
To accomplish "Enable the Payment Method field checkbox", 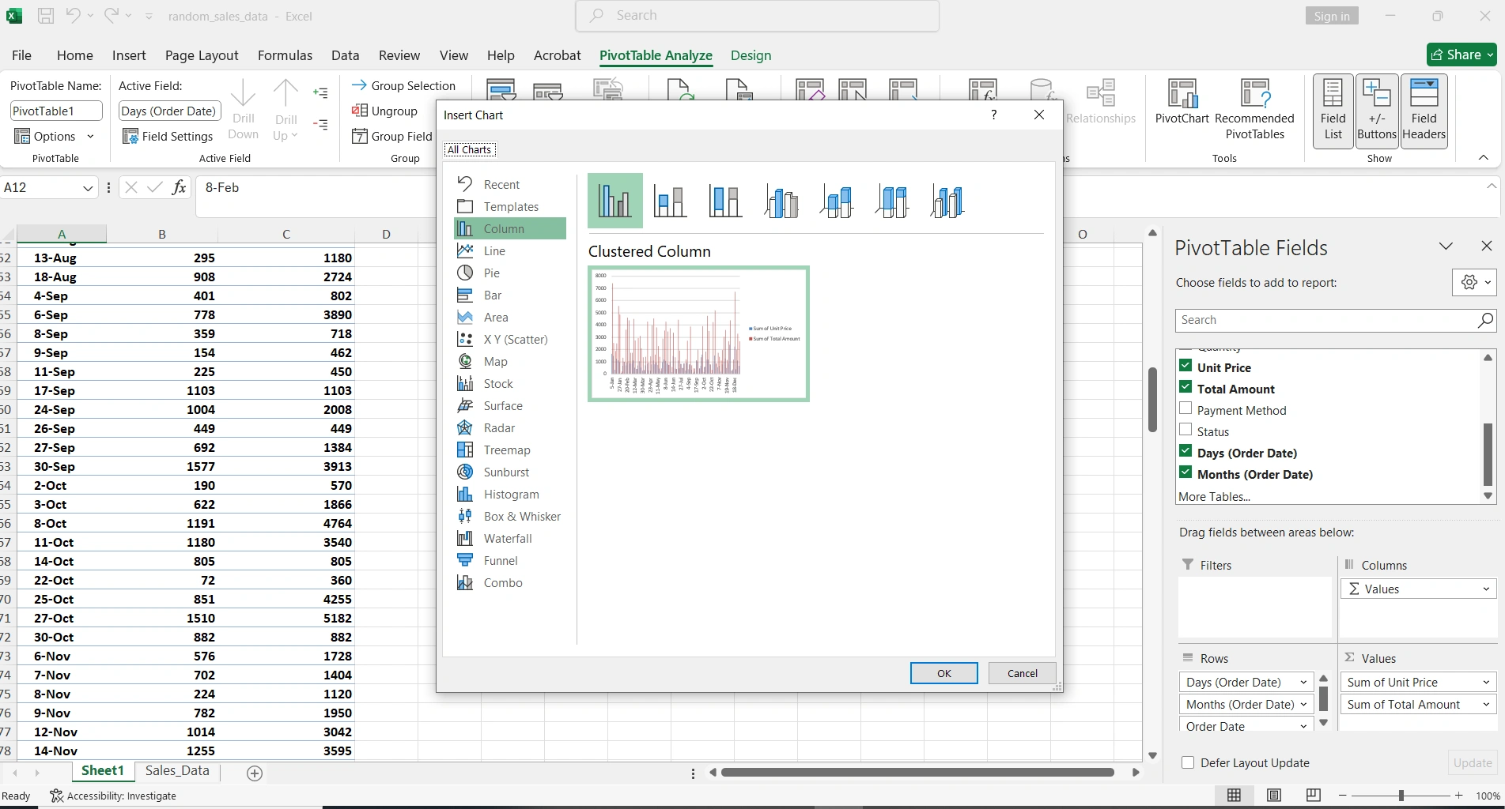I will [x=1186, y=409].
